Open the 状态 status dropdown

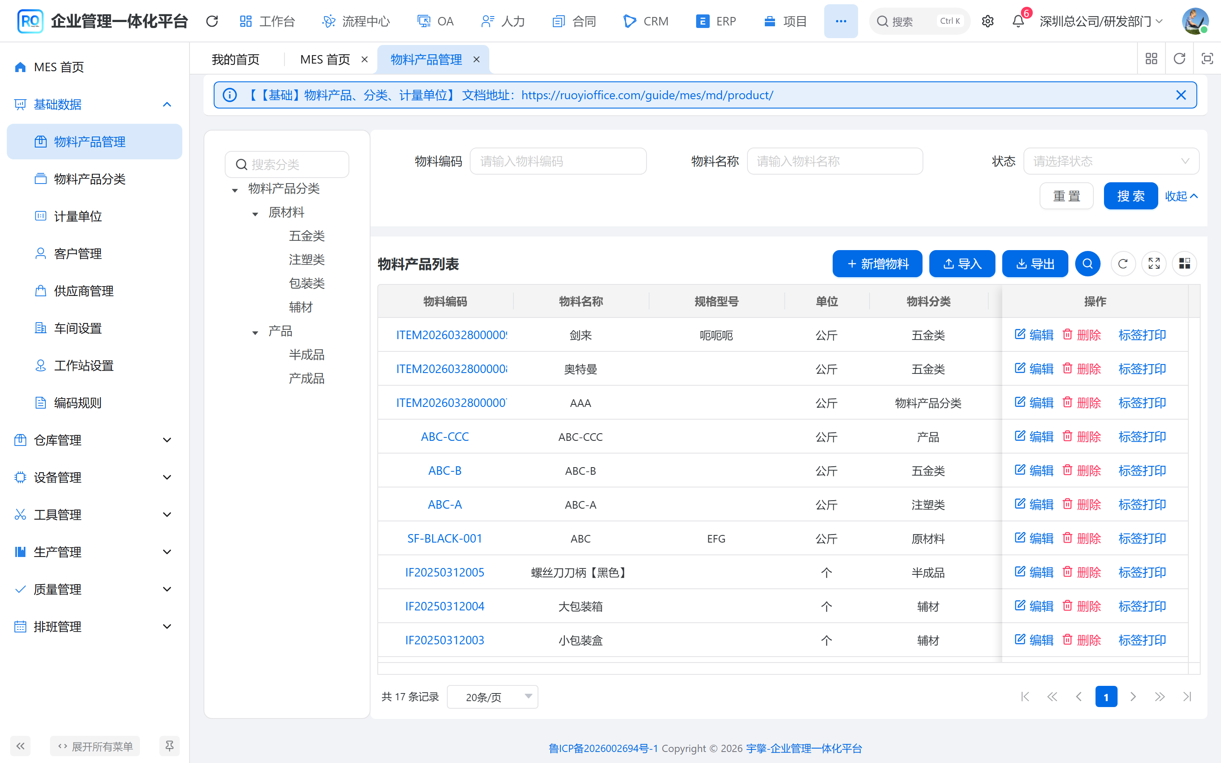1111,162
